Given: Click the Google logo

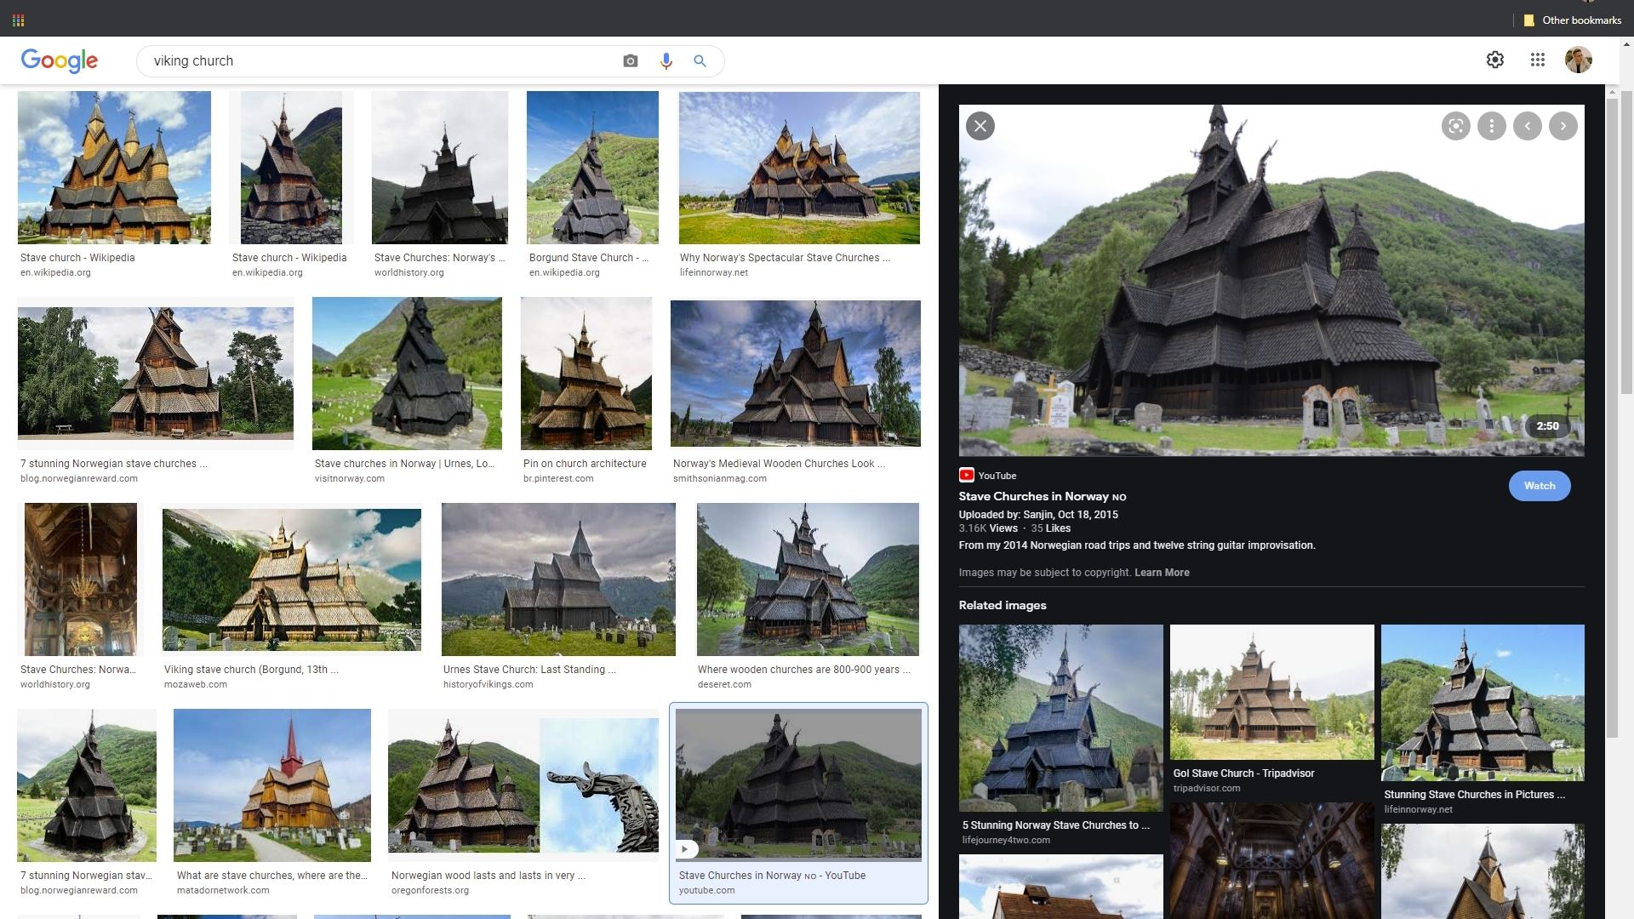Looking at the screenshot, I should (x=59, y=60).
